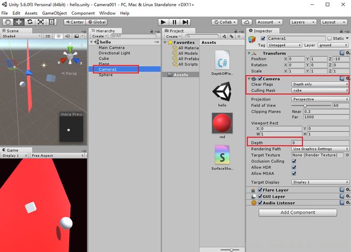Open the Free Aspect dropdown
Screen dimensions: 351x252
[x=58, y=155]
